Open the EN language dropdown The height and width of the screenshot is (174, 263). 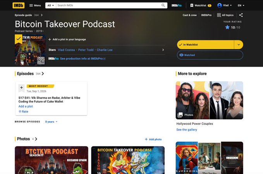point(241,5)
